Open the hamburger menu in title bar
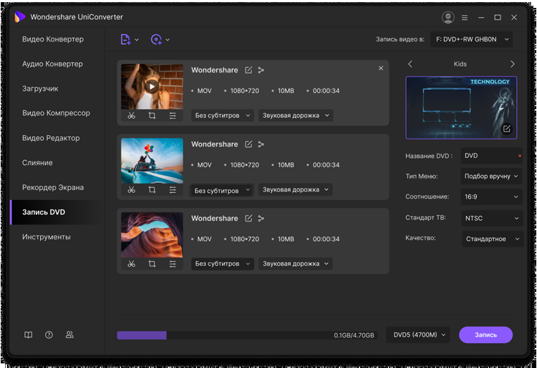Viewport: 537px width, 368px height. [x=465, y=17]
